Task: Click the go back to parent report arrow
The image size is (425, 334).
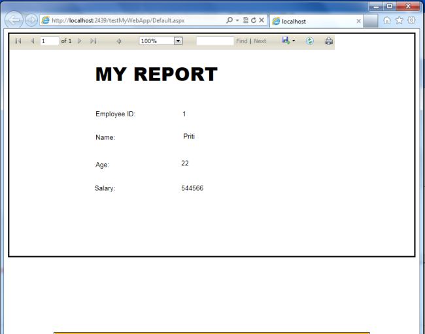Action: (x=119, y=41)
